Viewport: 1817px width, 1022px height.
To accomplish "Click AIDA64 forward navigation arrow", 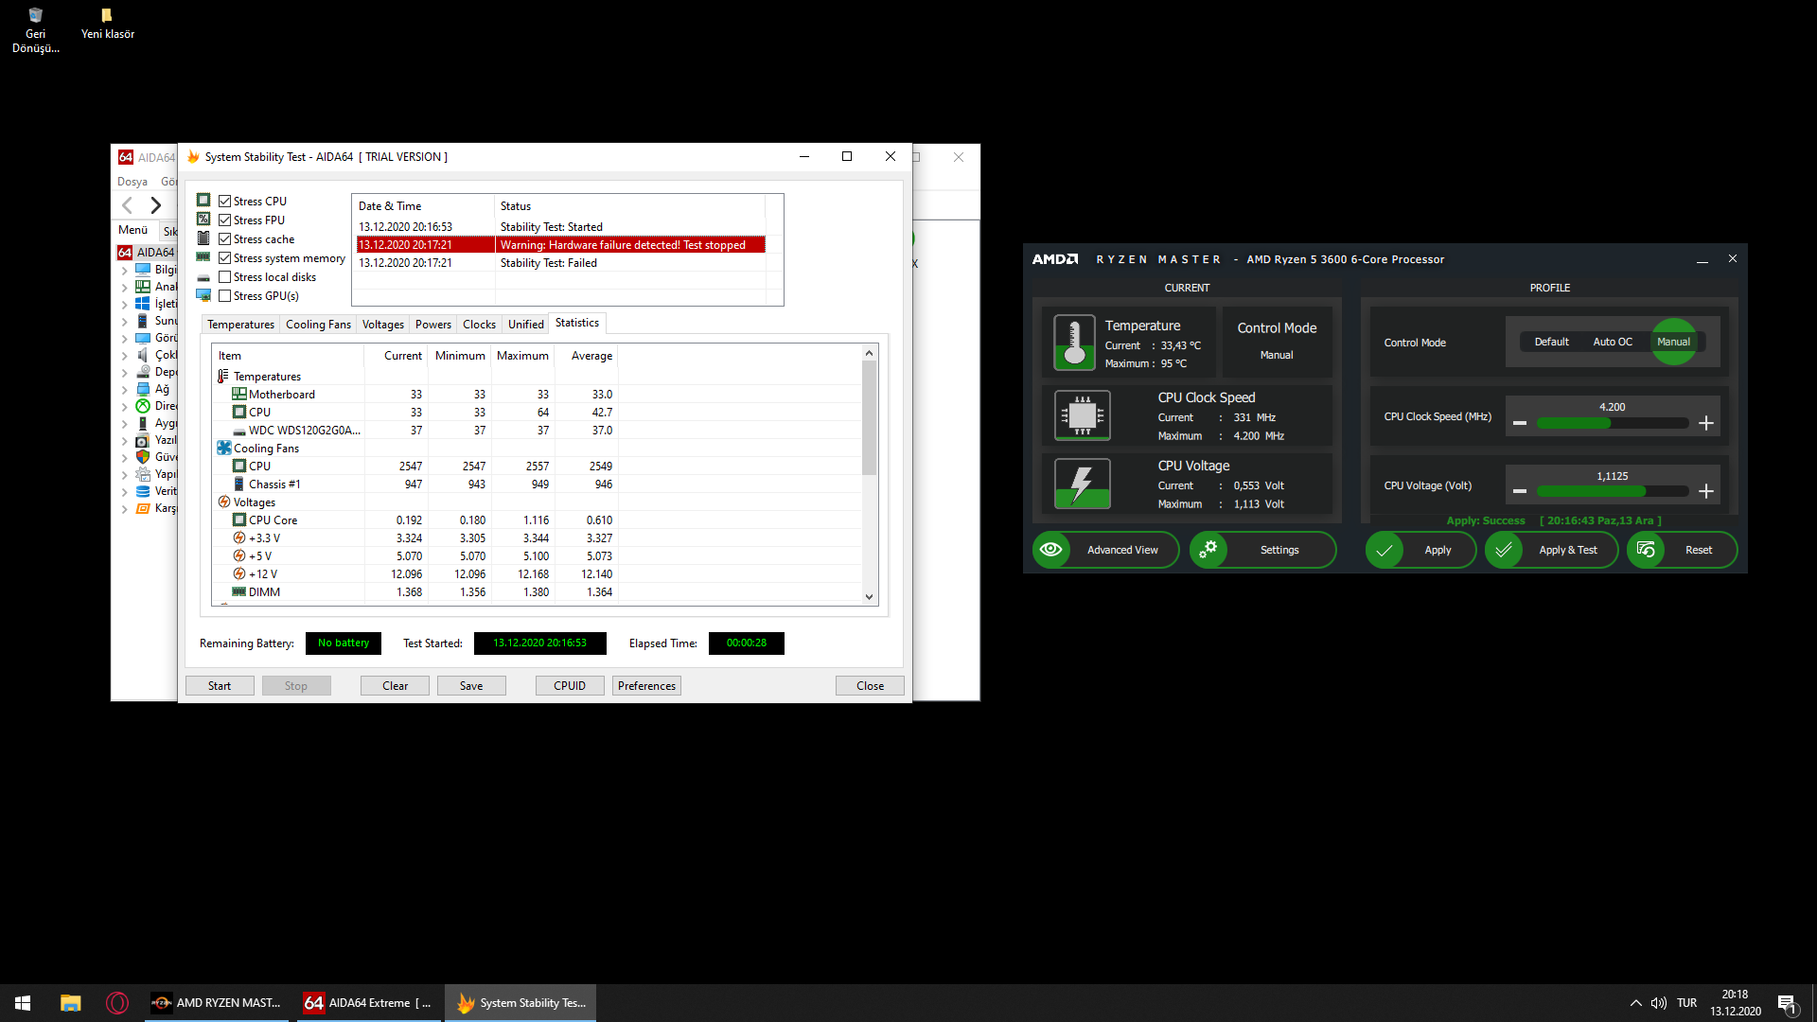I will pos(156,205).
